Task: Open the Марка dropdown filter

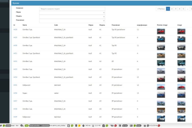Action: [72, 13]
